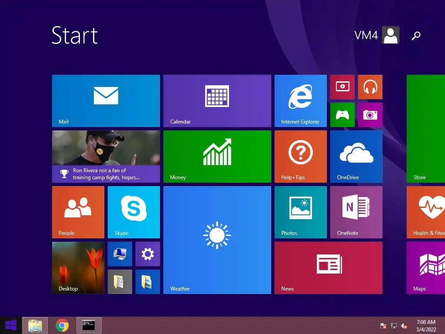
Task: Click the taskbar clock showing 7:08 AM
Action: [x=426, y=326]
